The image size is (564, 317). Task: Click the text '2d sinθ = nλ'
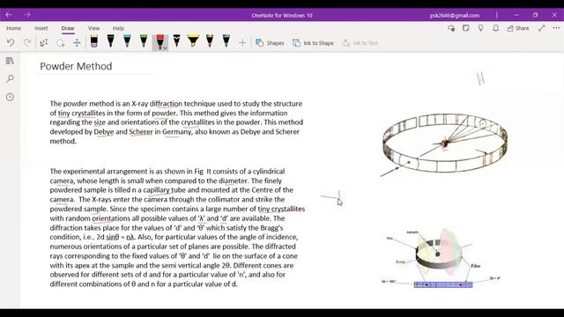pos(115,237)
